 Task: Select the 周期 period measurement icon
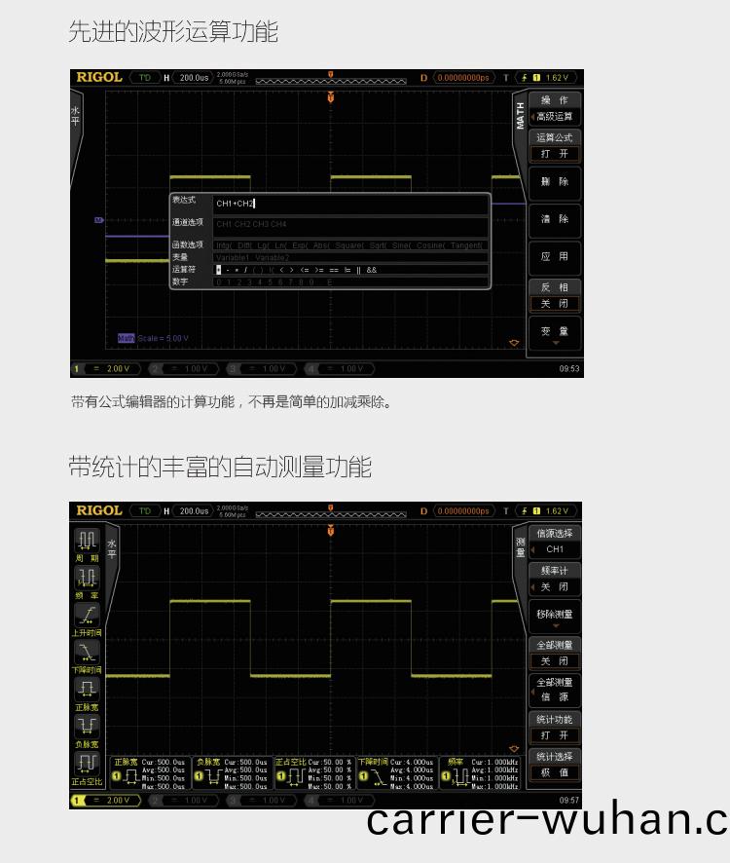tap(87, 540)
